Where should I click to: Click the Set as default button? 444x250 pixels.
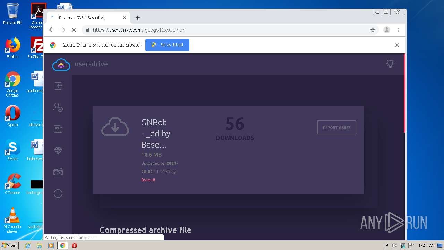click(167, 45)
